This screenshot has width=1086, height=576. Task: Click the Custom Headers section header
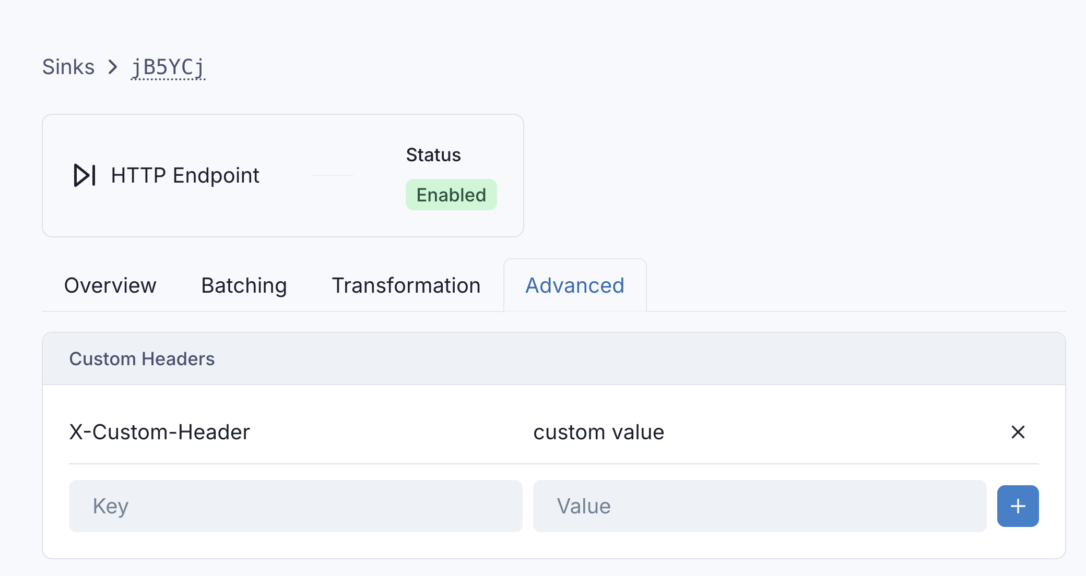coord(142,359)
